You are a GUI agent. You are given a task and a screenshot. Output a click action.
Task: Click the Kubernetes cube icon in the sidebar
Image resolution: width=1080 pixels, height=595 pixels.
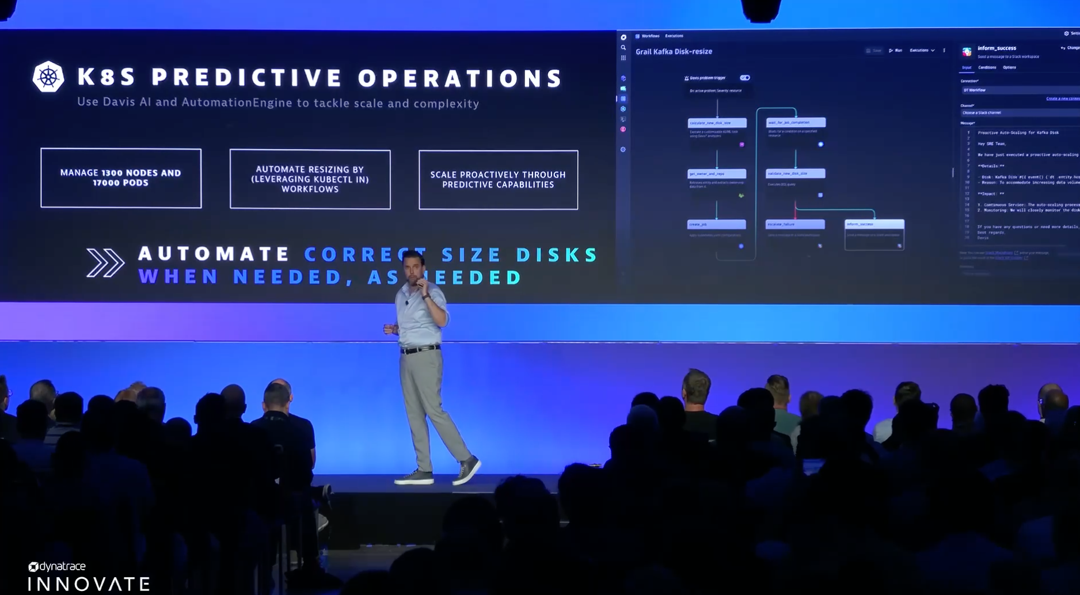pos(624,78)
